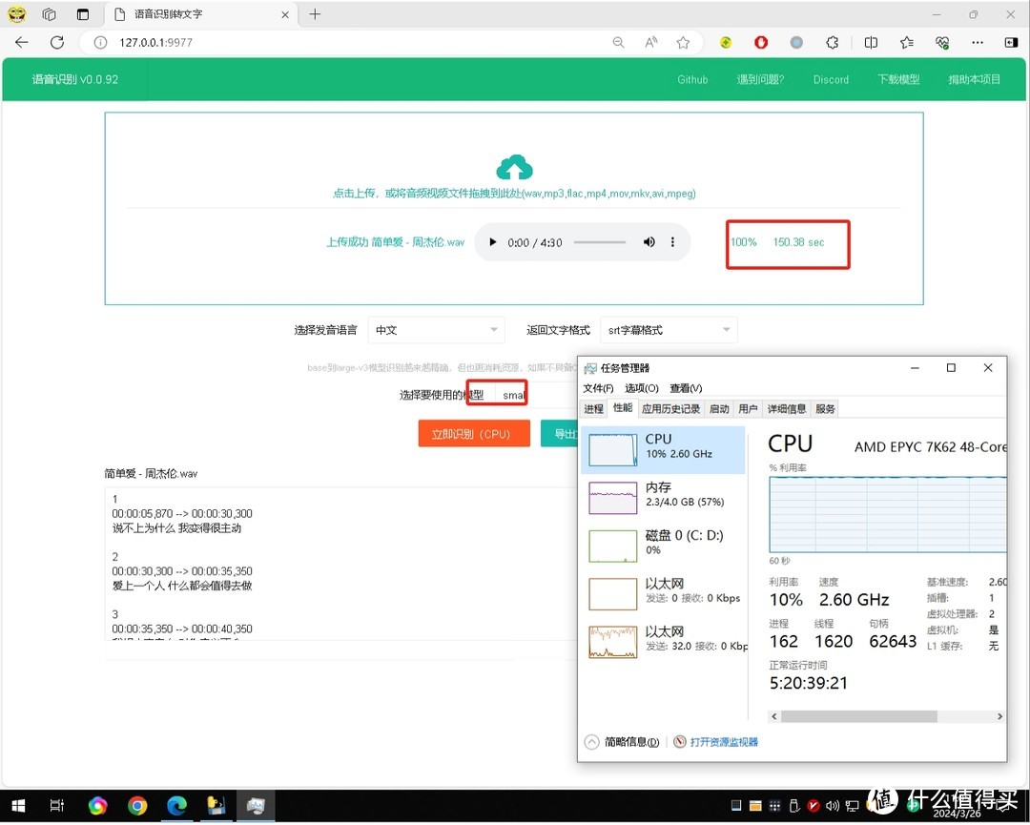
Task: Toggle the browser sidebar
Action: 1011,43
